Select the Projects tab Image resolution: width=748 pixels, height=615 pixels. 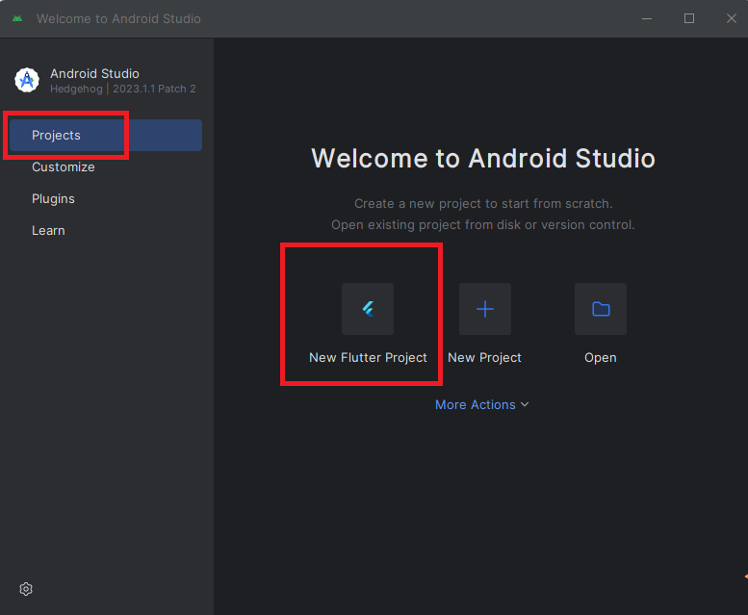click(x=106, y=136)
